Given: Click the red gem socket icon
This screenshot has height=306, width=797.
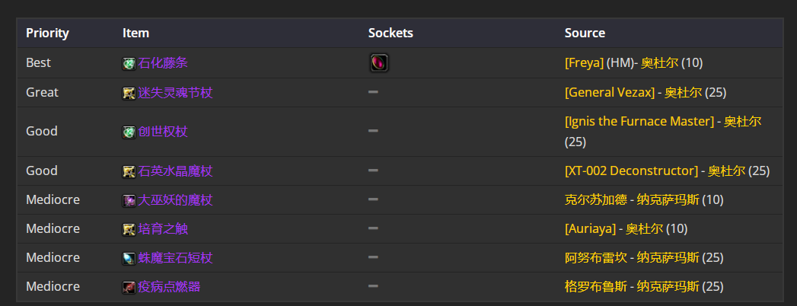Looking at the screenshot, I should 379,63.
